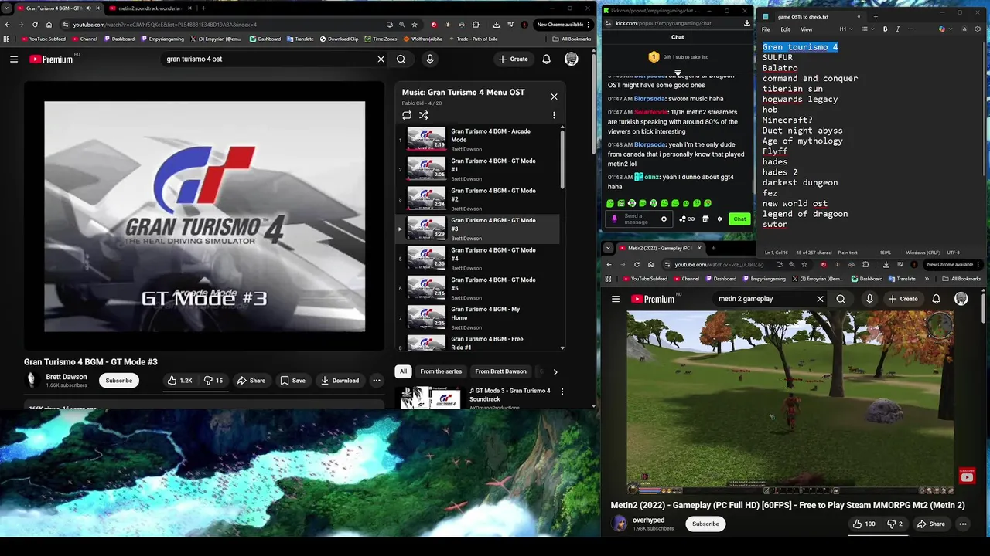Screen dimensions: 990x556
Task: Clear the 'gran turismo 4 ost' search text
Action: (x=381, y=59)
